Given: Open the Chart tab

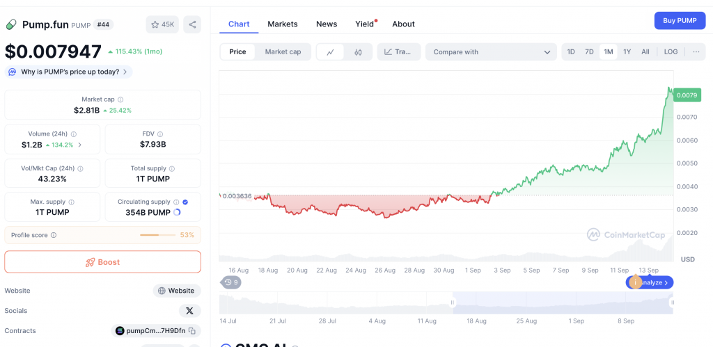Looking at the screenshot, I should [239, 24].
